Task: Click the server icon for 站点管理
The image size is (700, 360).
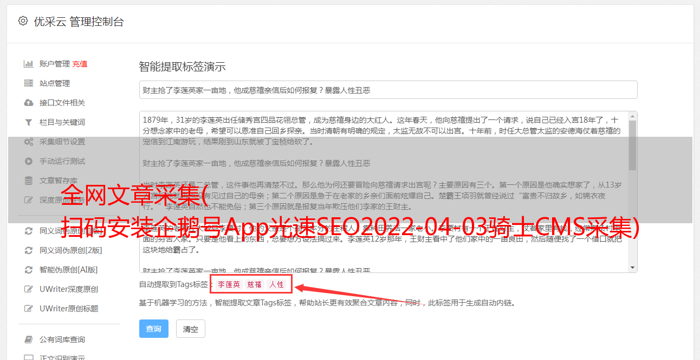Action: pos(29,83)
